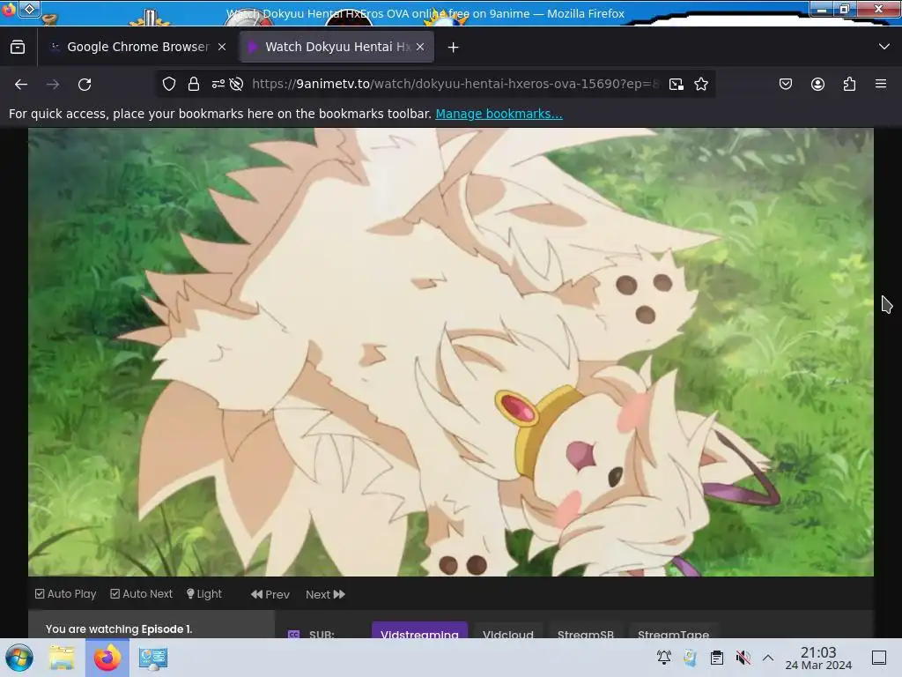Open a new tab with plus button

pos(454,48)
